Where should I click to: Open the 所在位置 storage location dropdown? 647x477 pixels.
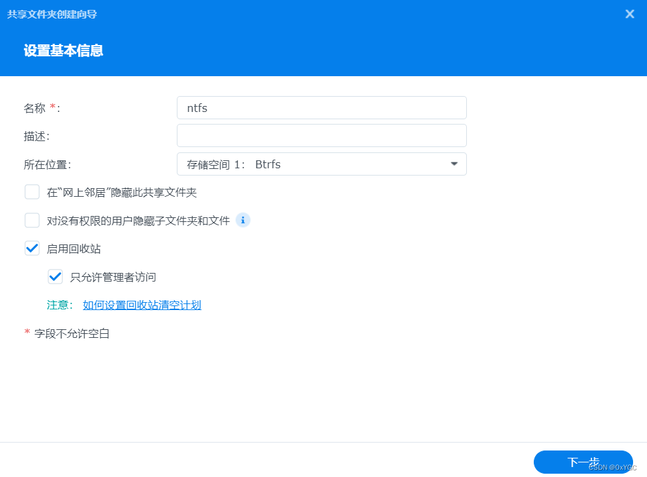click(x=321, y=164)
